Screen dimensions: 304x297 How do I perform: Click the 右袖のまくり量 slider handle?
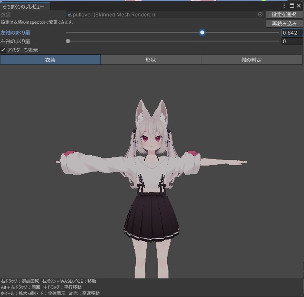(68, 41)
